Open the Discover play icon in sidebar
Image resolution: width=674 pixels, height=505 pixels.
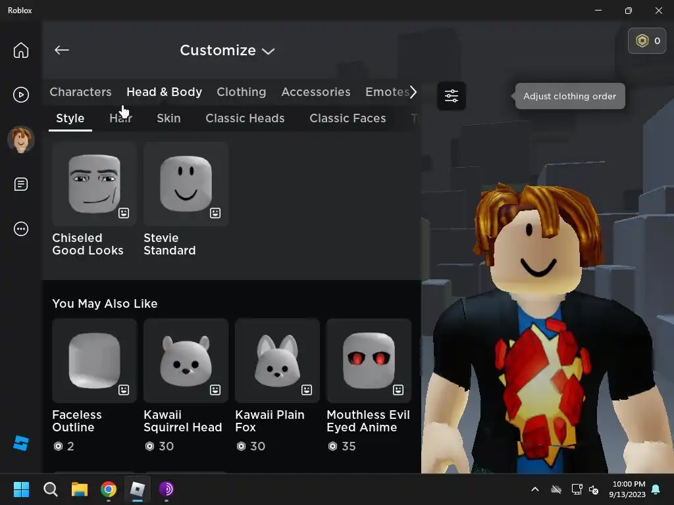(x=20, y=95)
